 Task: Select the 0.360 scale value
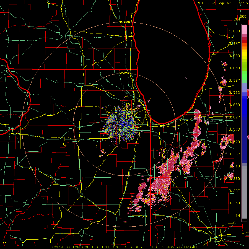pos(234,179)
